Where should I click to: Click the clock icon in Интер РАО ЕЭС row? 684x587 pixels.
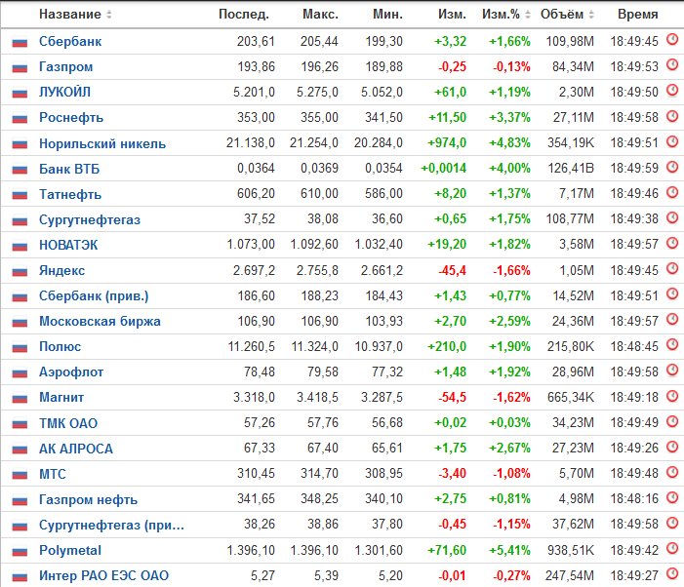pos(672,574)
